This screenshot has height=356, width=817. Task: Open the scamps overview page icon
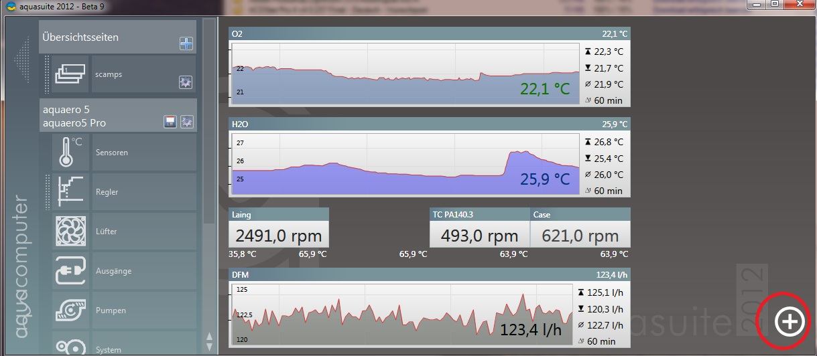pos(70,74)
